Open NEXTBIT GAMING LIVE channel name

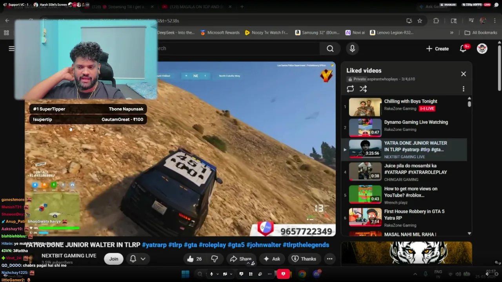69,256
